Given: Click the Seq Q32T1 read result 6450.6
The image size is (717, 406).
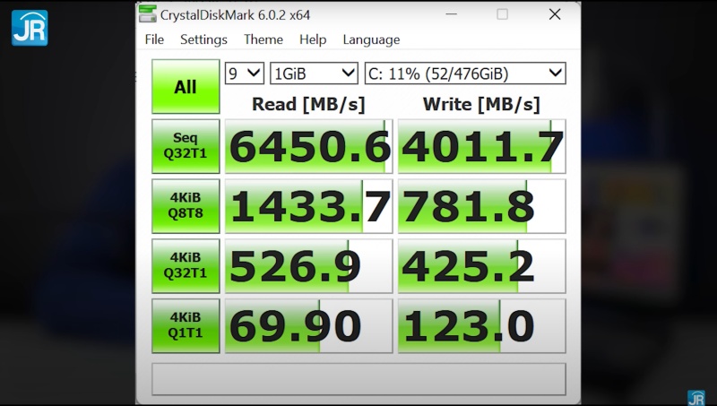Looking at the screenshot, I should click(x=308, y=147).
